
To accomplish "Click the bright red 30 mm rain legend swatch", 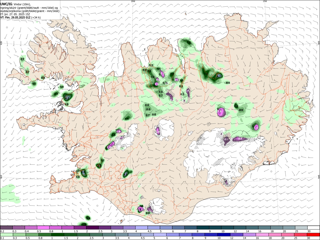I will pyautogui.click(x=313, y=234).
